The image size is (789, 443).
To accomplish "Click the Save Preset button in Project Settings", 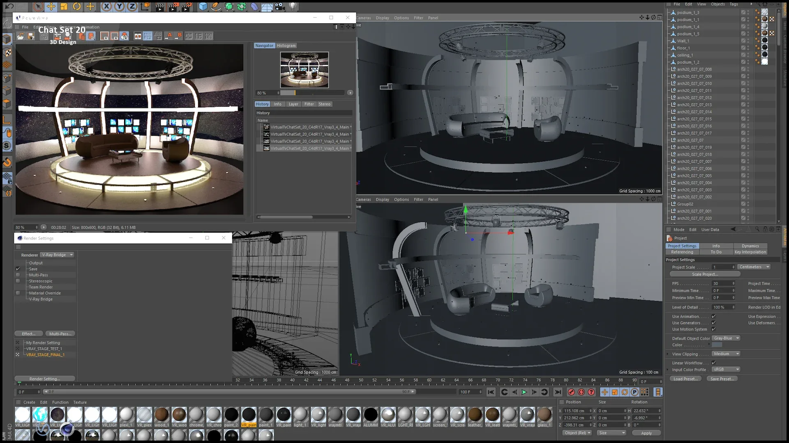I will click(722, 379).
